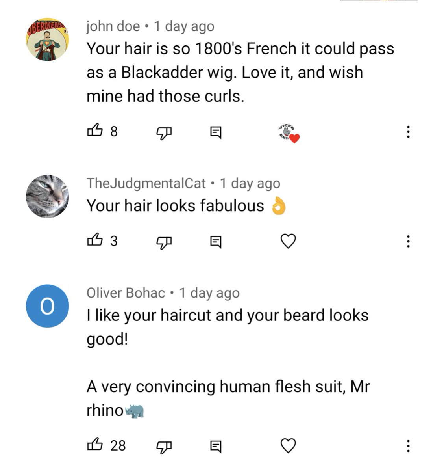
Task: Like john doe's Blackadder wig comment
Action: pos(95,130)
